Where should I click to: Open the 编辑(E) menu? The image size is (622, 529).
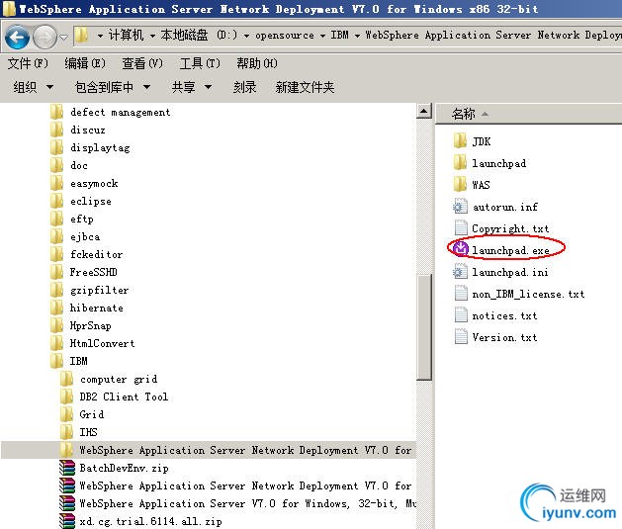(85, 63)
